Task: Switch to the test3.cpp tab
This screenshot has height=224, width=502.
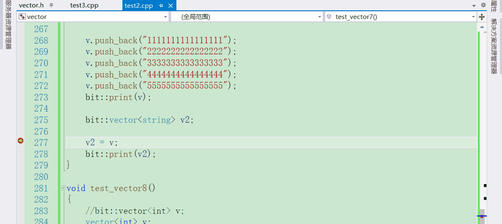Action: [84, 5]
